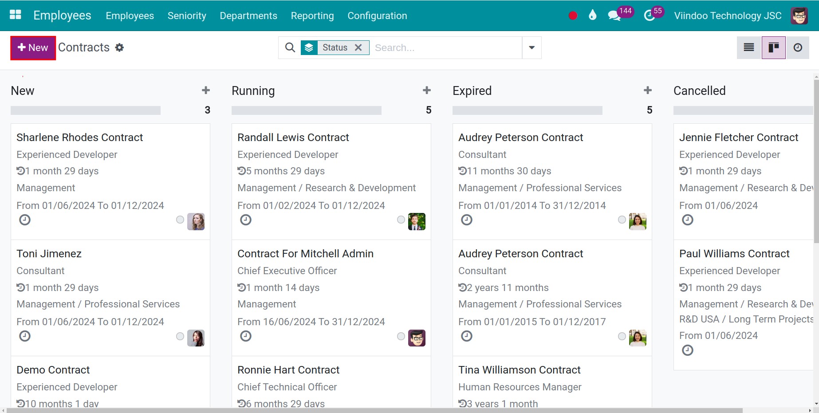Open company switcher Viindoo Technology JSC
Image resolution: width=819 pixels, height=413 pixels.
click(x=728, y=16)
